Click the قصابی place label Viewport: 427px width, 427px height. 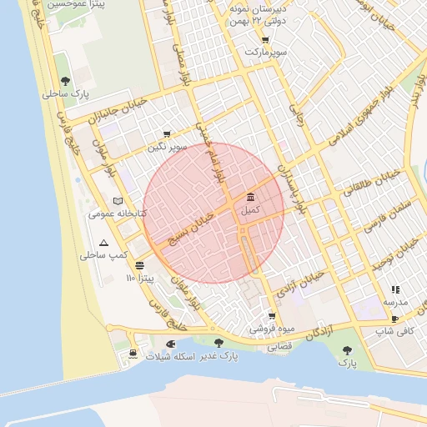(x=279, y=346)
